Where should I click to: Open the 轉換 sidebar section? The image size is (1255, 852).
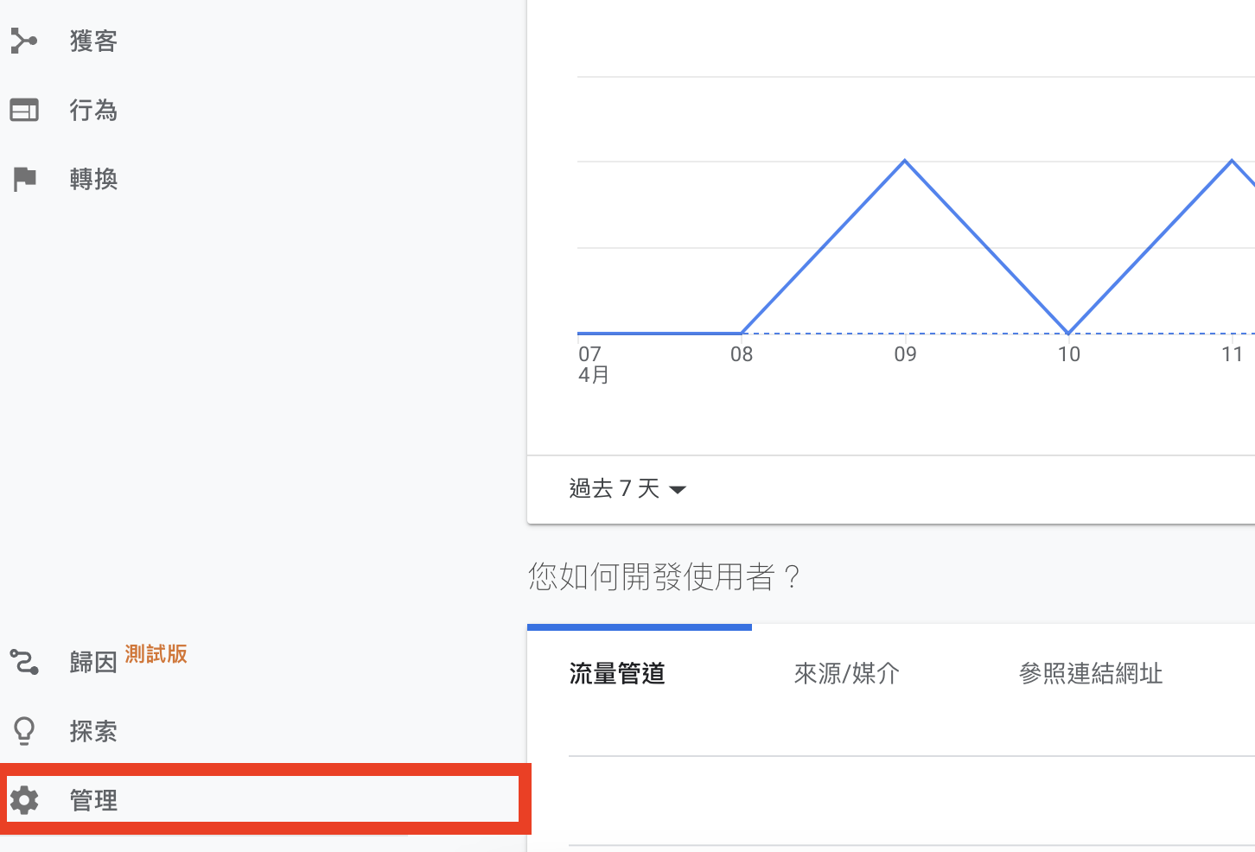tap(93, 179)
